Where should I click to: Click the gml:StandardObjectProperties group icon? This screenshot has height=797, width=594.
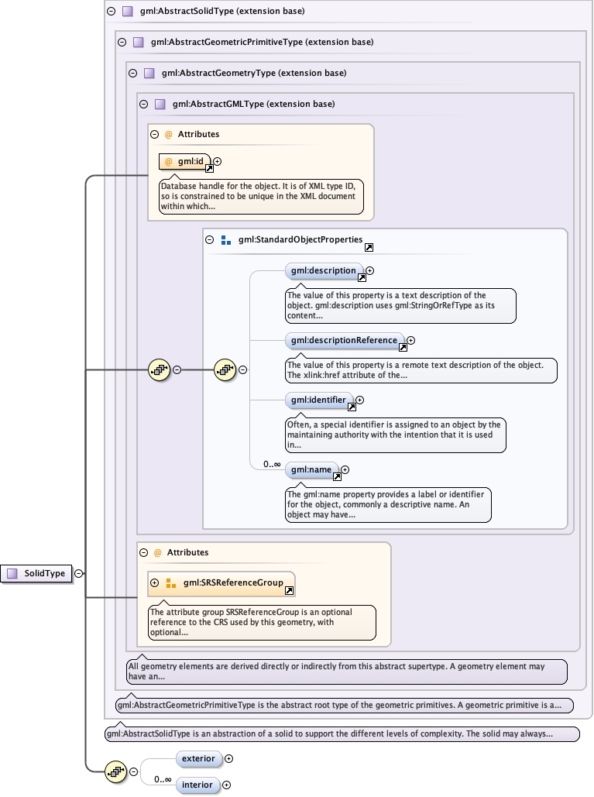(x=227, y=240)
